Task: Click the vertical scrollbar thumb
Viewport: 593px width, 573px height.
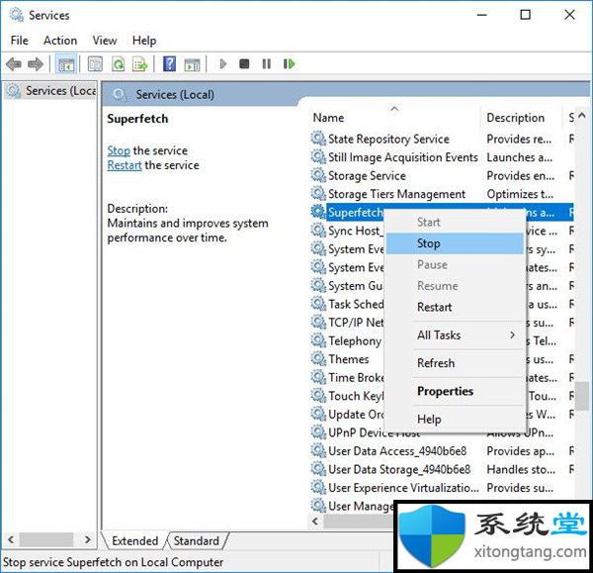Action: coord(582,396)
